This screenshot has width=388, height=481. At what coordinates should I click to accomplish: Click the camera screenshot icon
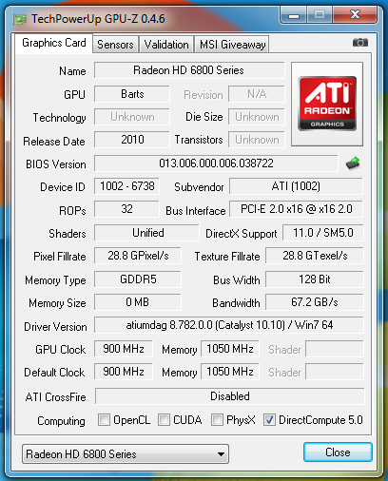360,43
